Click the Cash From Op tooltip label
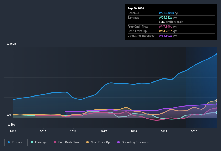Viewport: 221px width, 151px height. click(137, 31)
